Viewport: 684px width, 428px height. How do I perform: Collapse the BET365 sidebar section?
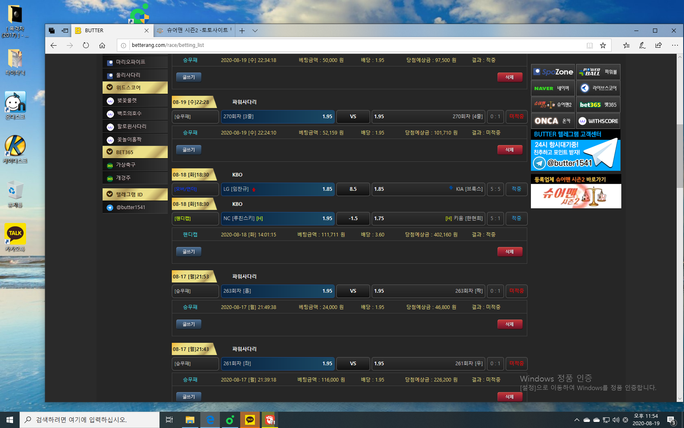pos(135,152)
